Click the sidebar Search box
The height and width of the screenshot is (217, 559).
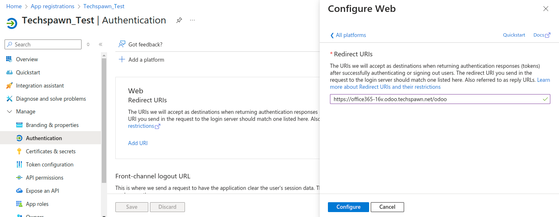46,44
